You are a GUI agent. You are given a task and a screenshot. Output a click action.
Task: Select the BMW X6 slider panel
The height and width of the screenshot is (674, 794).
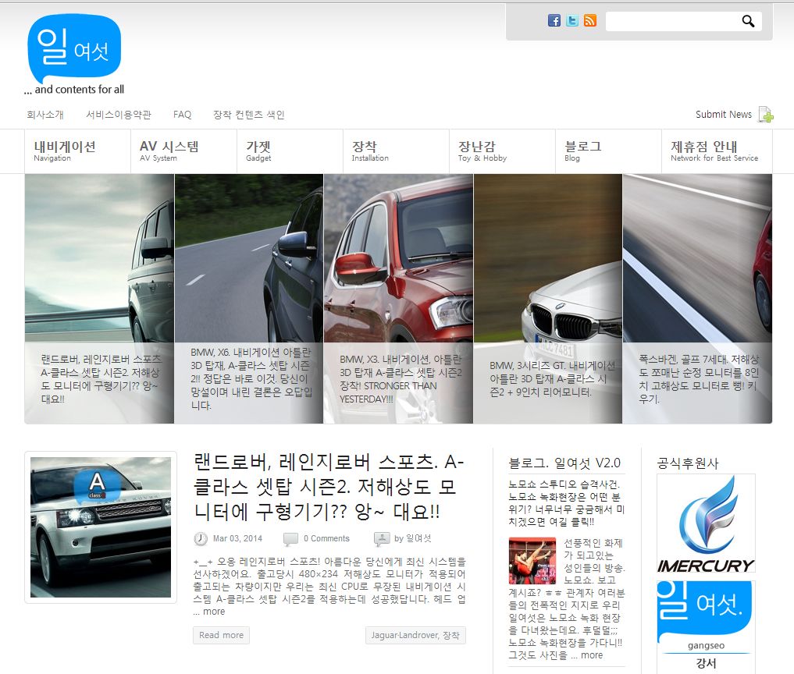click(248, 299)
